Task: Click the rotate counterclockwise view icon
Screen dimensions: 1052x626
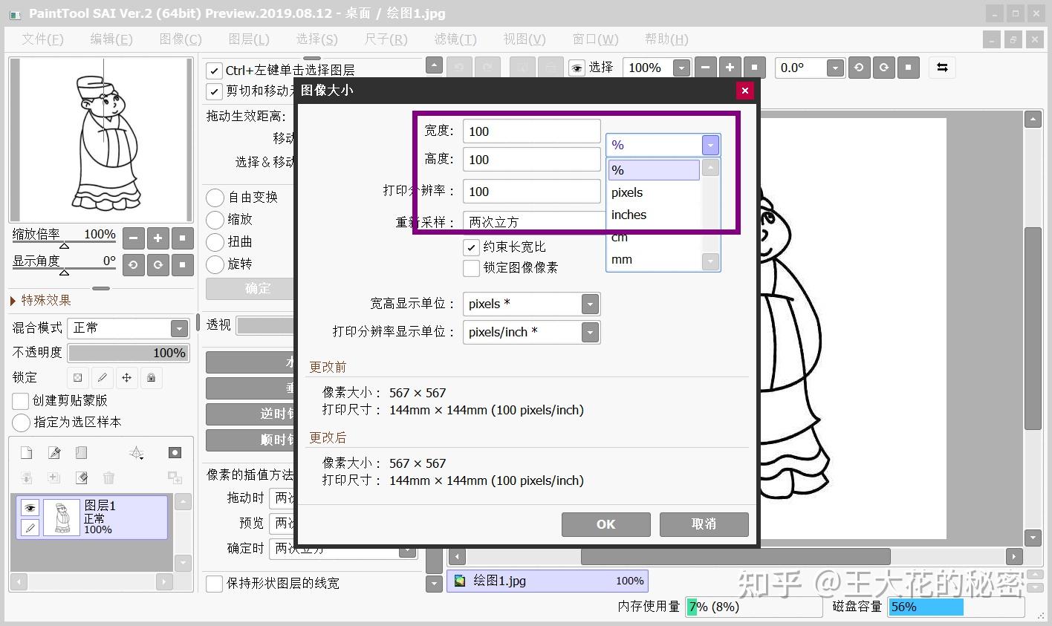Action: [x=133, y=265]
